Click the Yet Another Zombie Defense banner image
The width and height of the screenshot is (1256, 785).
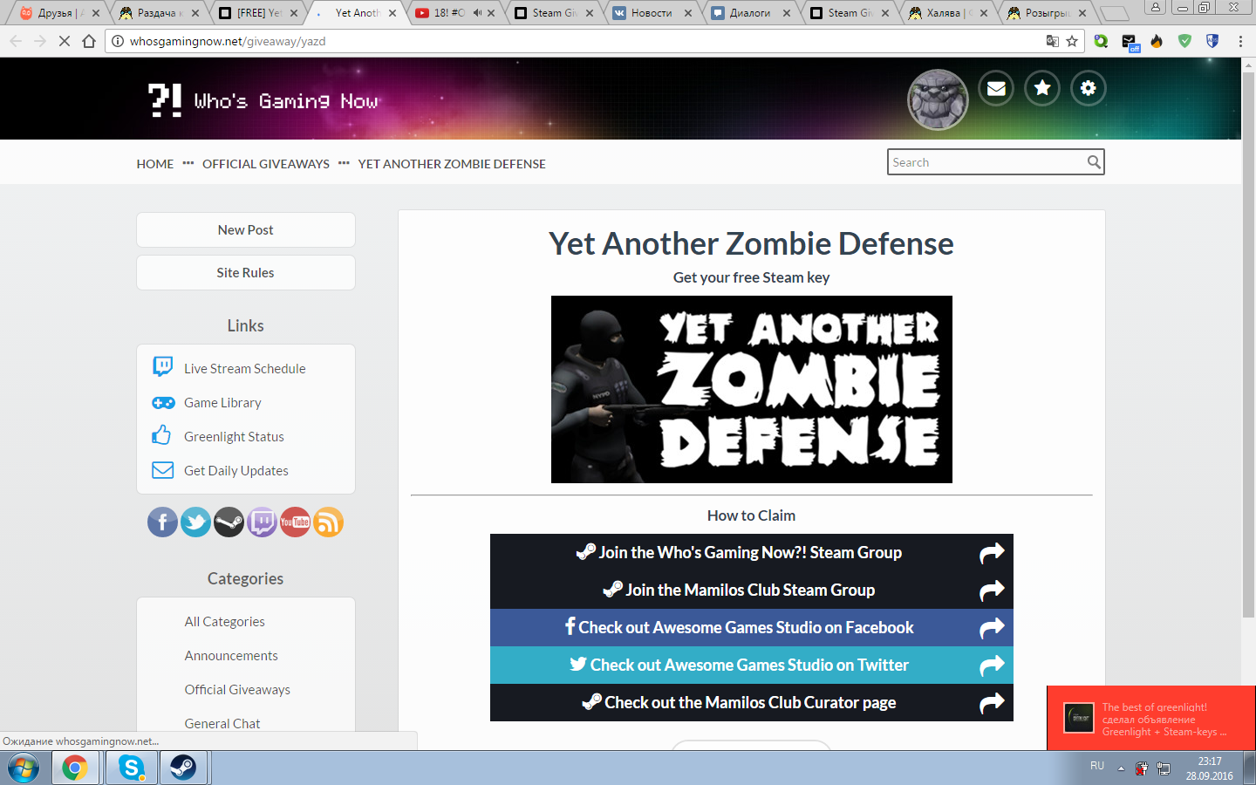tap(752, 390)
